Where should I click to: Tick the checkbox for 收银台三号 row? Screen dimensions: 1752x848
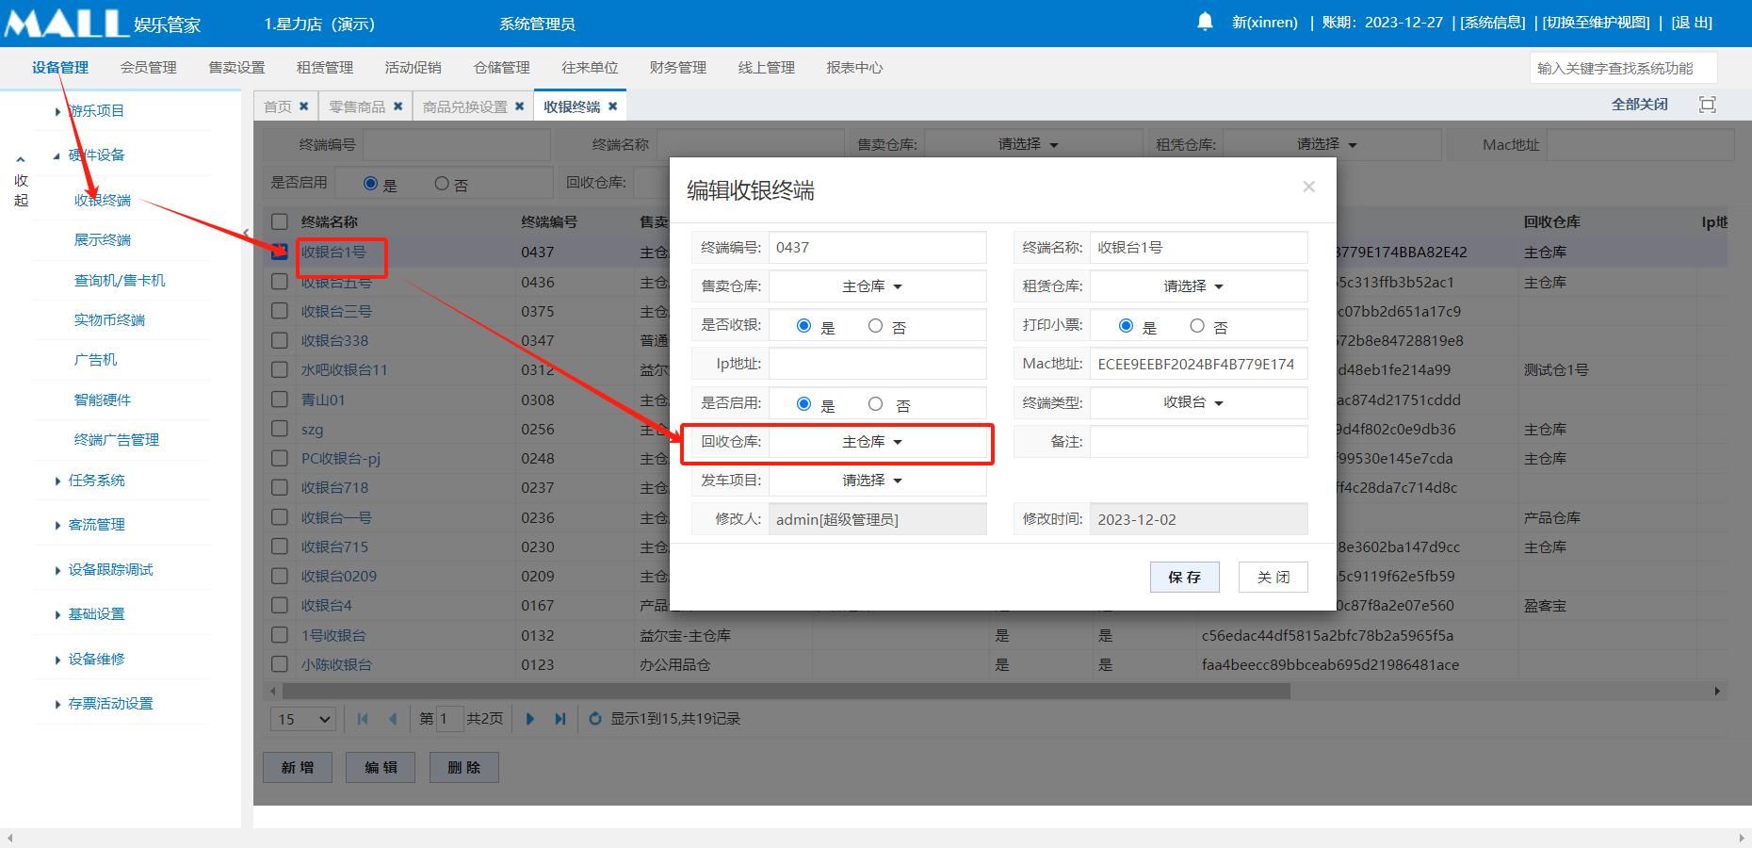coord(280,311)
